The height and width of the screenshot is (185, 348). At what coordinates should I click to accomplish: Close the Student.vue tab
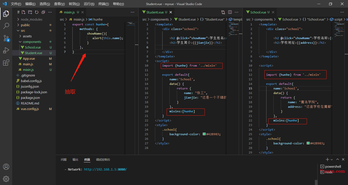171,12
